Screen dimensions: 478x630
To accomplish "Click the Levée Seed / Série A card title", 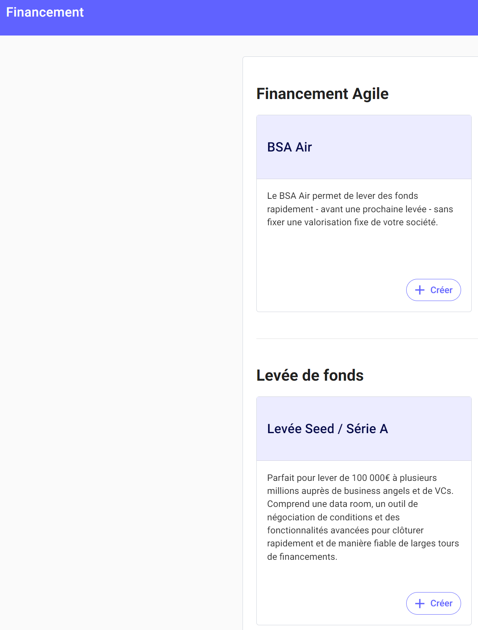I will 327,429.
